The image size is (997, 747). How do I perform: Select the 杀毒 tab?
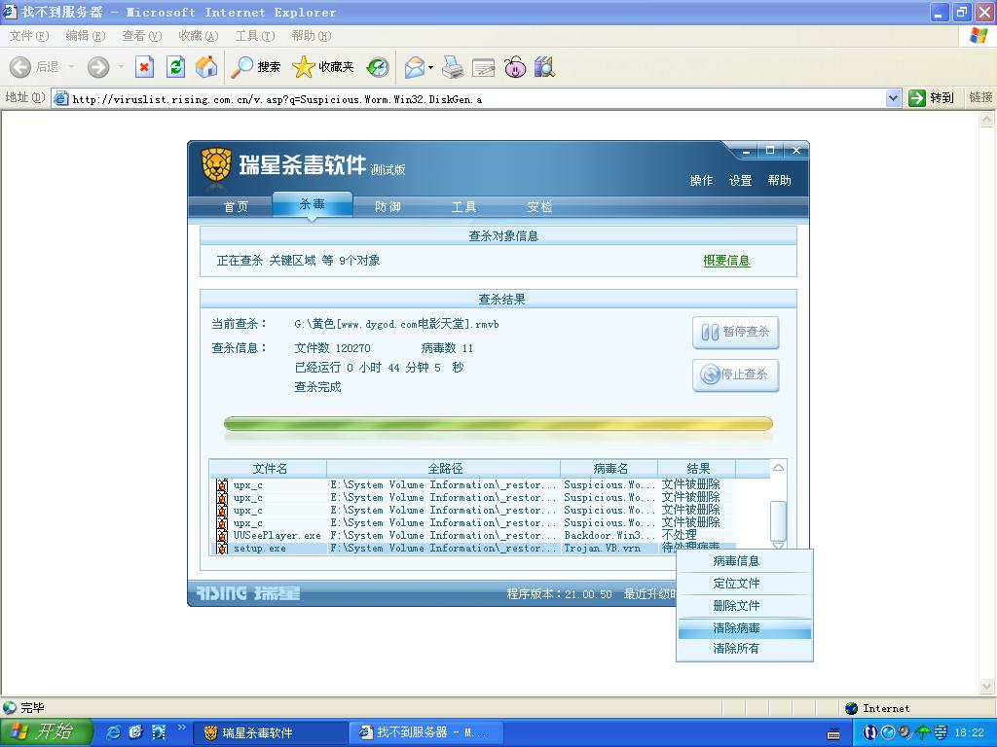[313, 204]
